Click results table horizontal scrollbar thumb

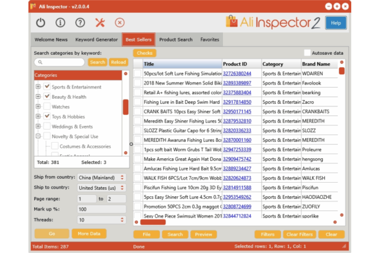click(x=153, y=222)
